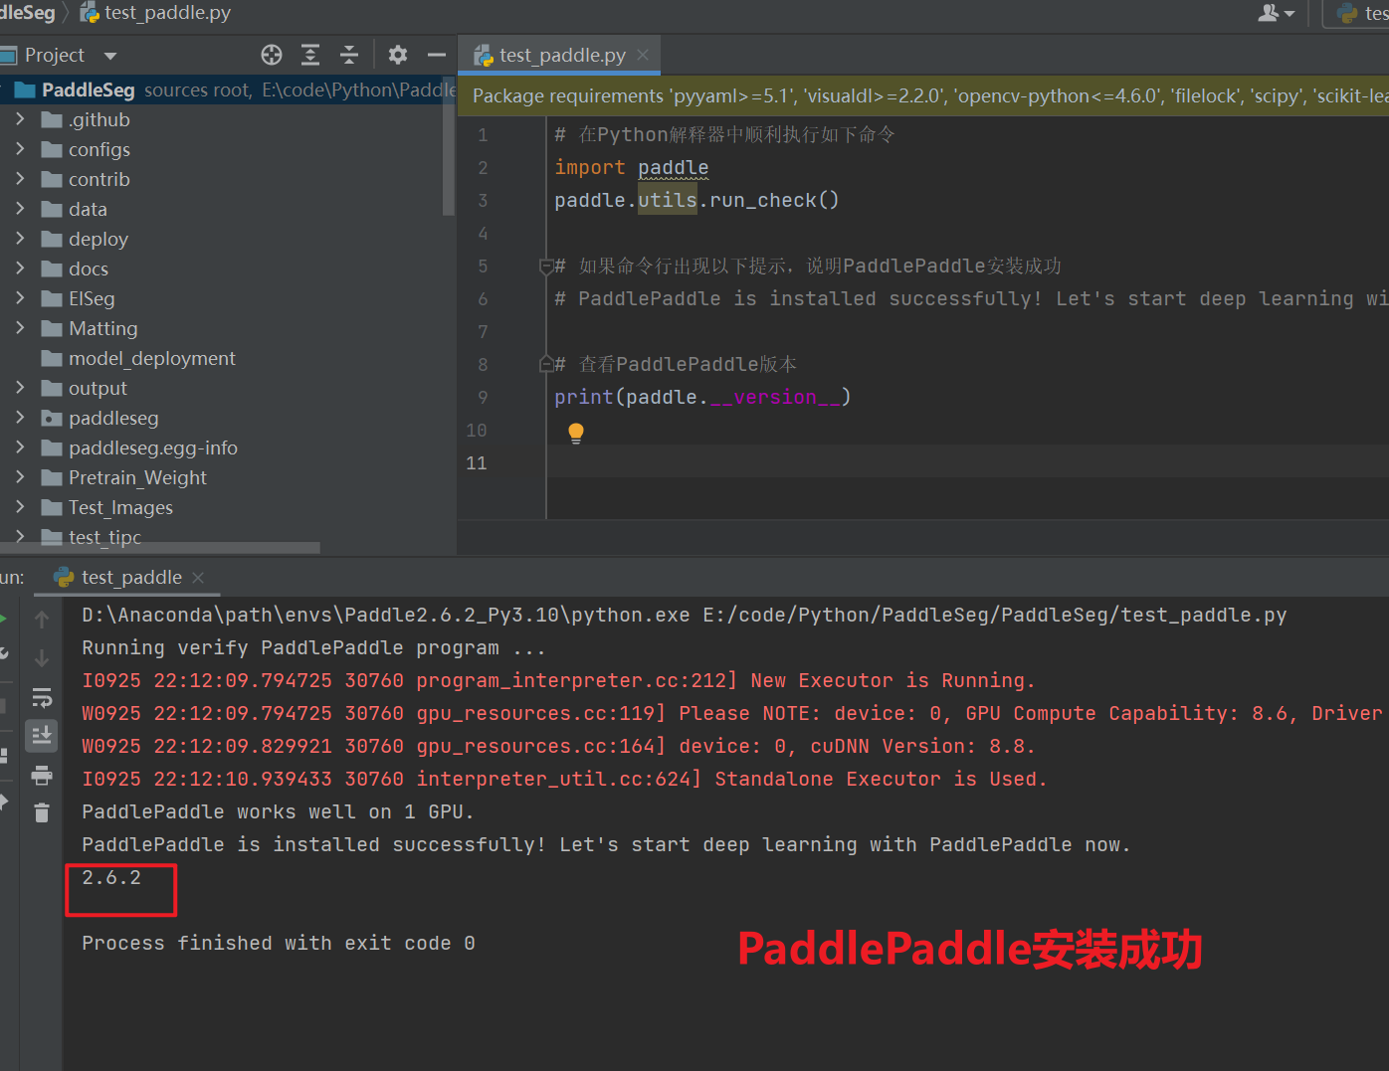Click the horizontal scrollbar under the project tree
Viewport: 1389px width, 1071px height.
[x=159, y=547]
